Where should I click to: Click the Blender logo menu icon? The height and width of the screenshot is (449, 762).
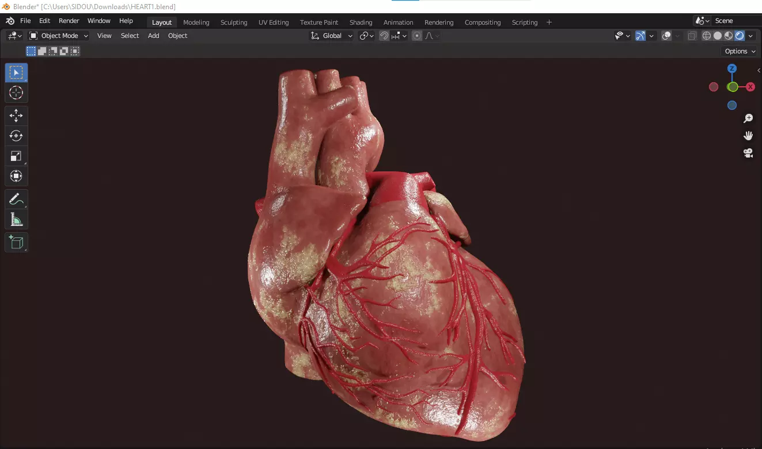10,21
